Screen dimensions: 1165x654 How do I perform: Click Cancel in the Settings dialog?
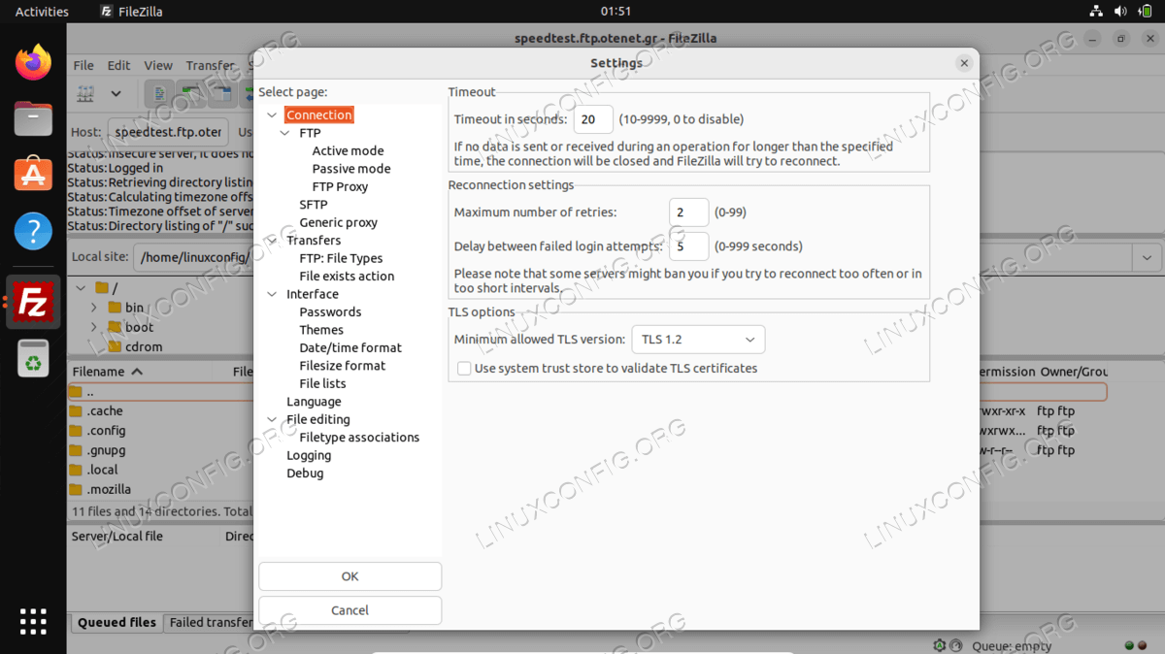[x=349, y=610]
